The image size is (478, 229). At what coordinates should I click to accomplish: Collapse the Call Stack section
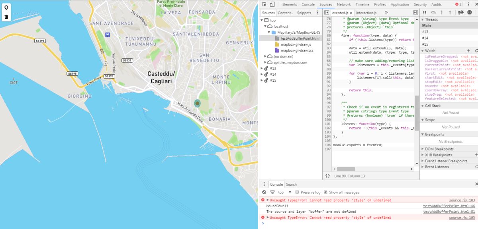coord(423,106)
